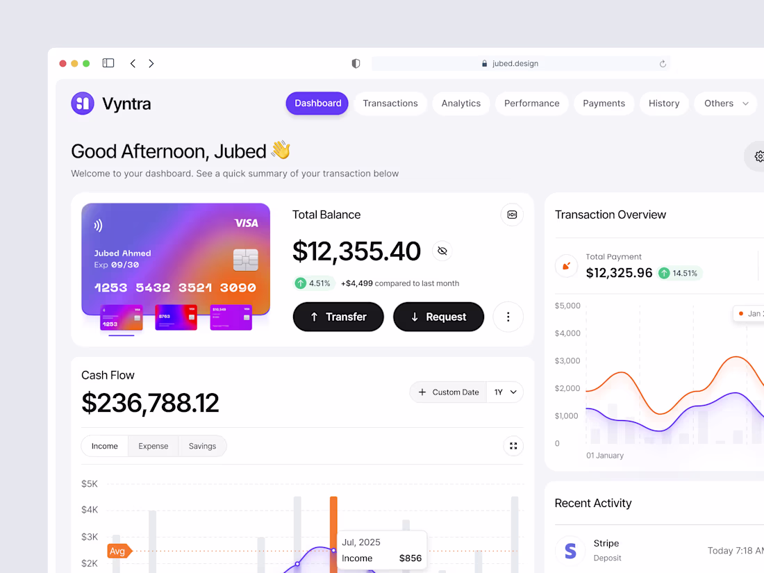Expand the Others dropdown menu
This screenshot has height=573, width=764.
(726, 103)
